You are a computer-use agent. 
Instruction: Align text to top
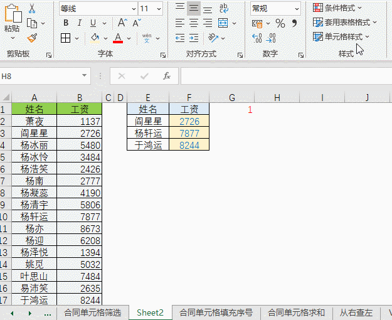180,8
